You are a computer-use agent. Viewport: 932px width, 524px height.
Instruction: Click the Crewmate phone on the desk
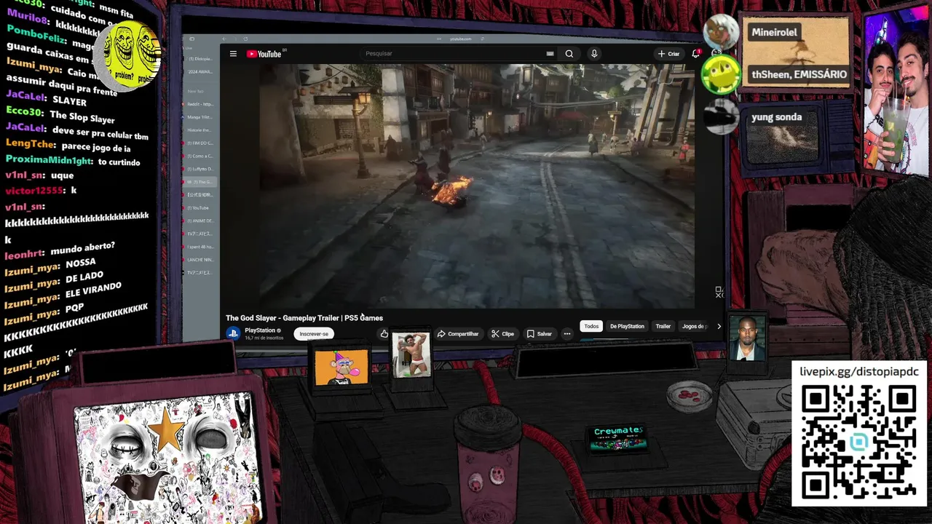click(x=618, y=439)
